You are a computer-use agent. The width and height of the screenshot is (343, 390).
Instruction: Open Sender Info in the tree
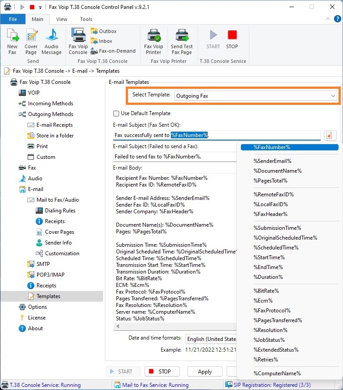tap(54, 242)
